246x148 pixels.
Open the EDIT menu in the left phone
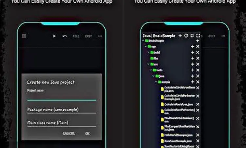(x=89, y=36)
